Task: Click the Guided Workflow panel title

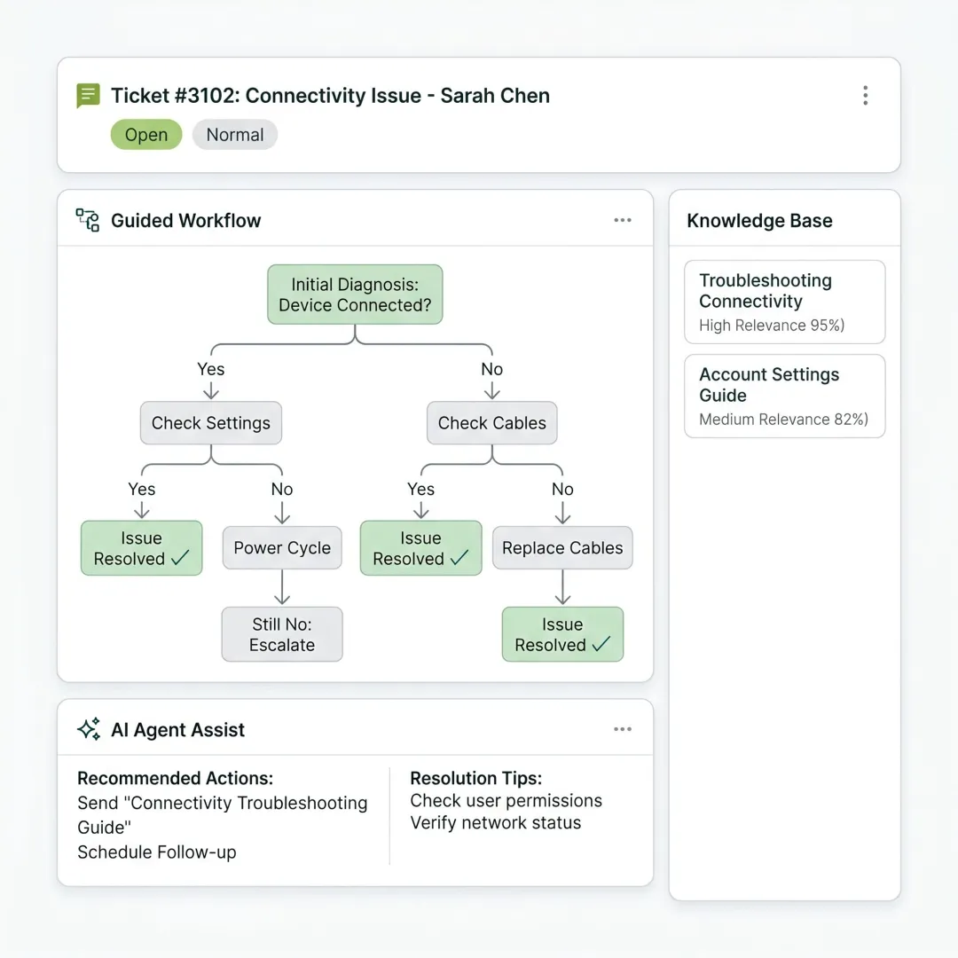Action: 185,221
